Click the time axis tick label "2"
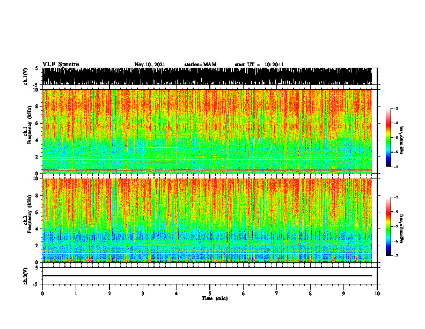425x329 pixels. [109, 294]
